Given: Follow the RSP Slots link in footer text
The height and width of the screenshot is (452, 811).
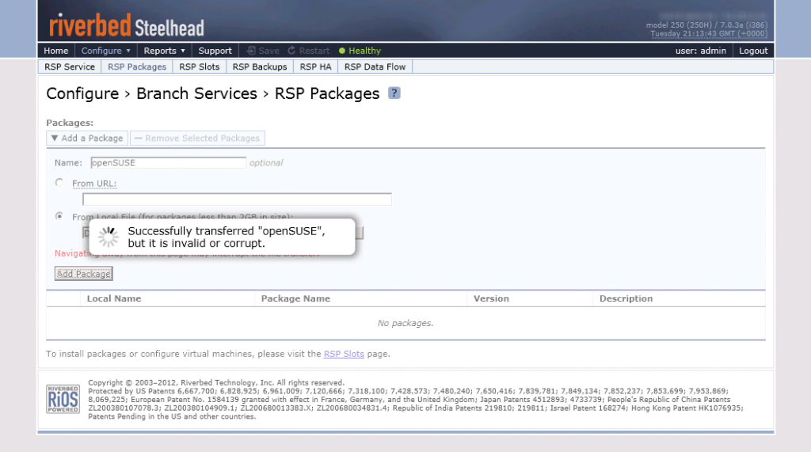Looking at the screenshot, I should pyautogui.click(x=344, y=354).
